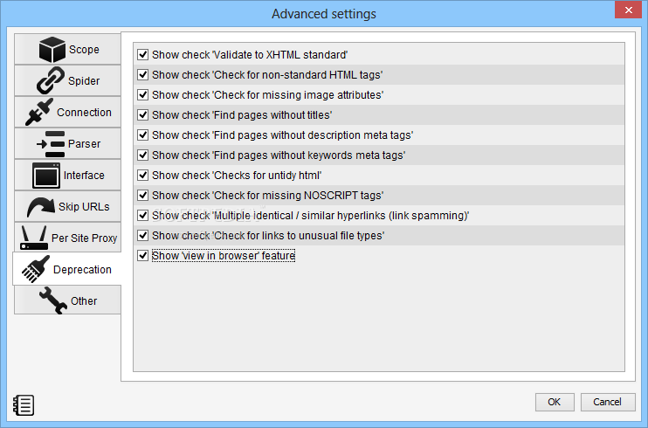This screenshot has height=428, width=648.
Task: Click the Connection plug icon
Action: point(39,112)
